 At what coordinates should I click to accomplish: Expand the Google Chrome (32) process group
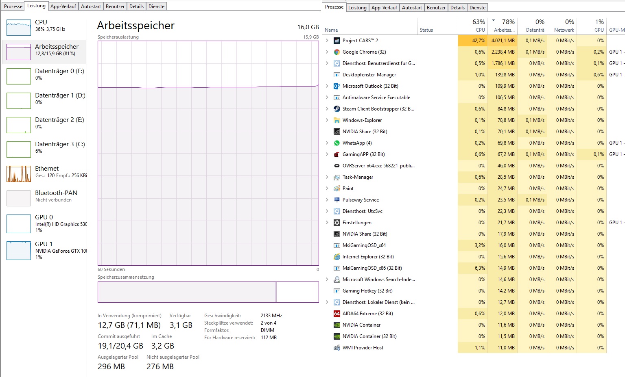[x=327, y=52]
